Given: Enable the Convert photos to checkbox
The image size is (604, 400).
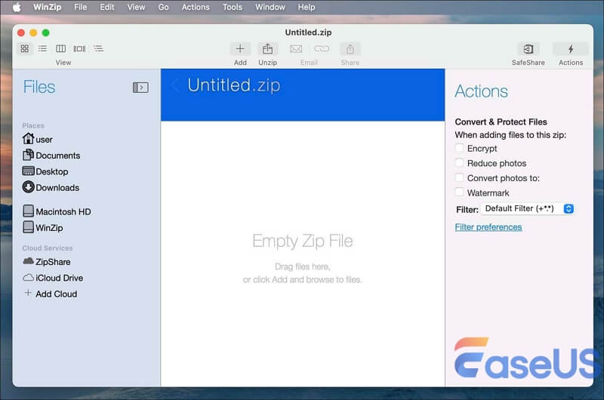Looking at the screenshot, I should pos(459,177).
